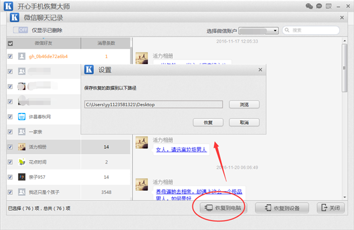Uncheck the 许昌春秋网 checkbox

pyautogui.click(x=10, y=116)
